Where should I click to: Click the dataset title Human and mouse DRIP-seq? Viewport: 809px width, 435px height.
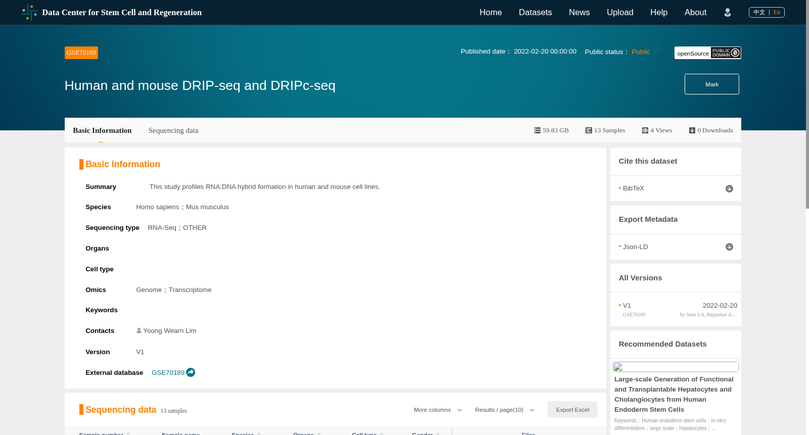click(x=200, y=85)
